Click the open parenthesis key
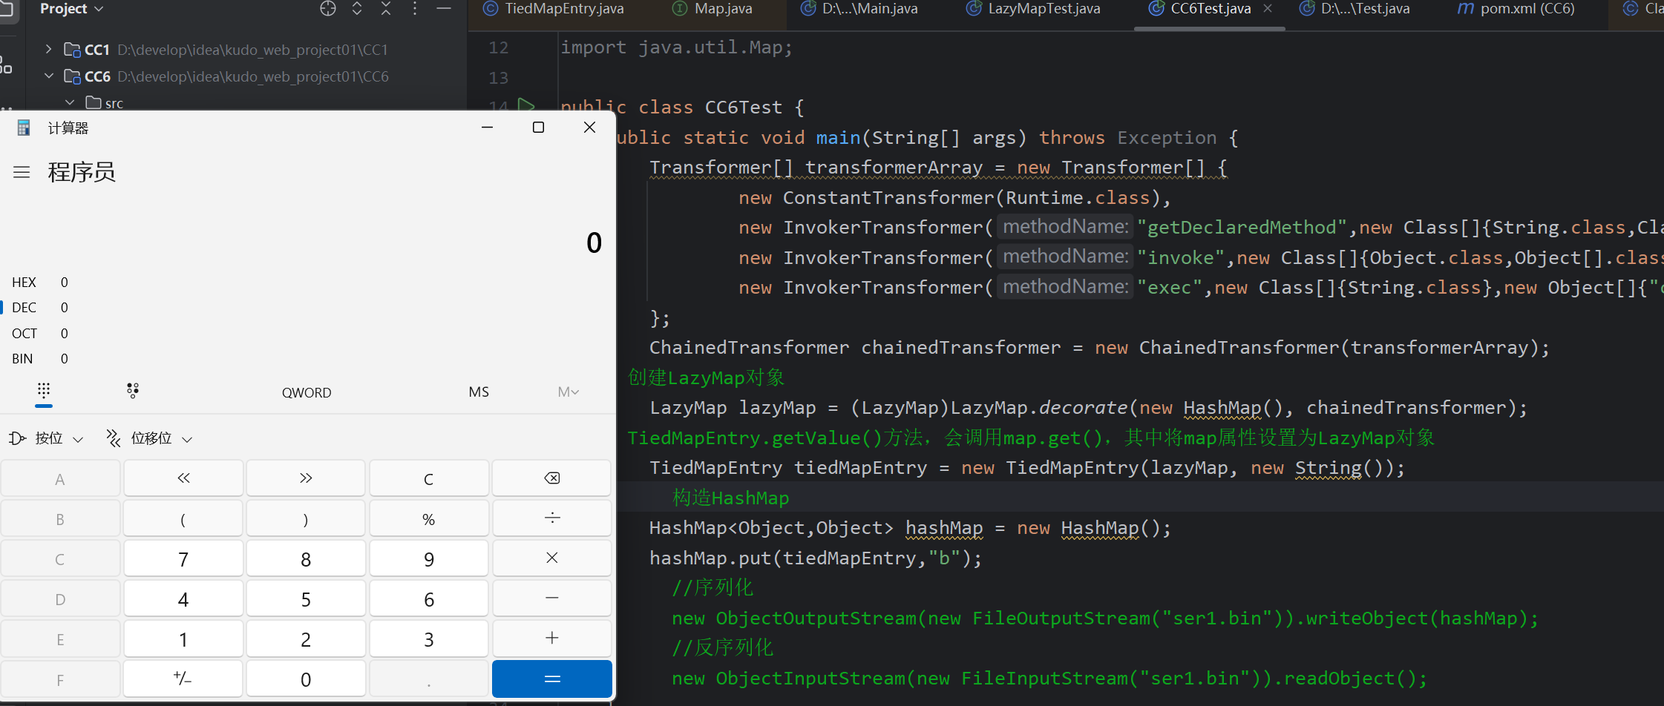1664x706 pixels. tap(183, 518)
